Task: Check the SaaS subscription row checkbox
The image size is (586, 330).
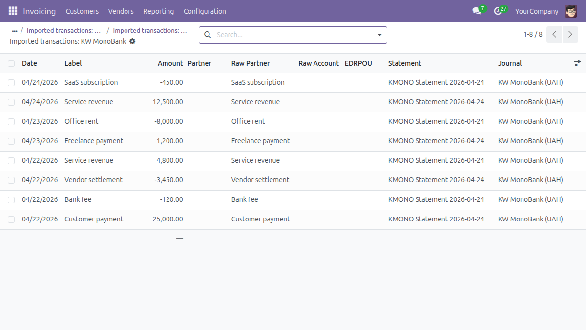Action: tap(11, 83)
